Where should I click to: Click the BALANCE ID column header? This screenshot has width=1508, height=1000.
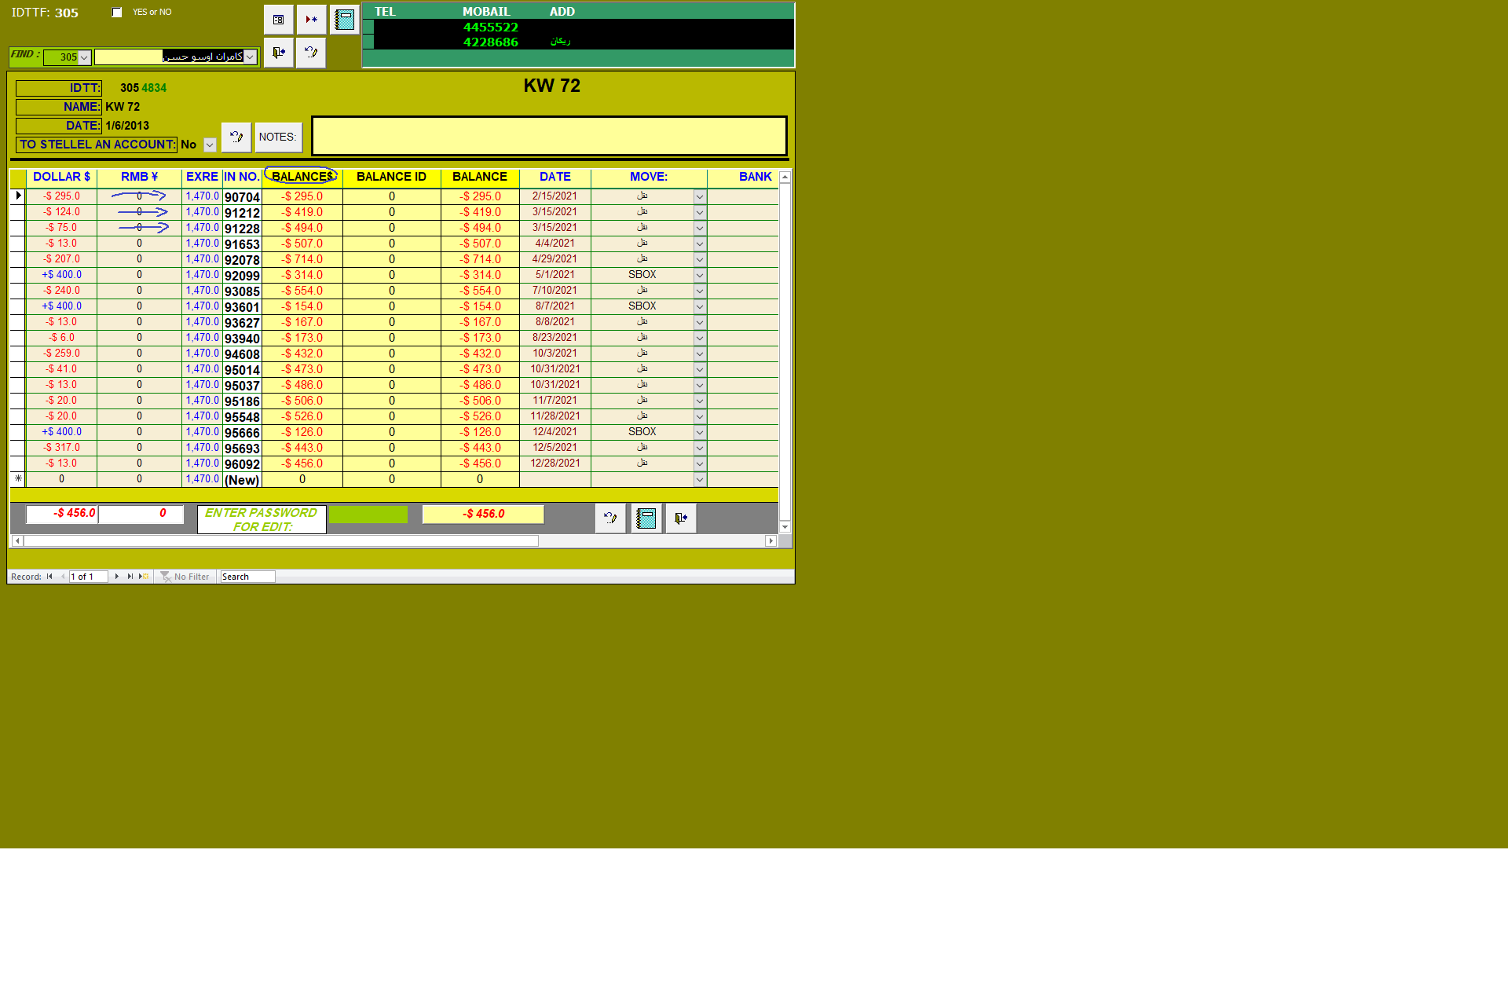(391, 177)
